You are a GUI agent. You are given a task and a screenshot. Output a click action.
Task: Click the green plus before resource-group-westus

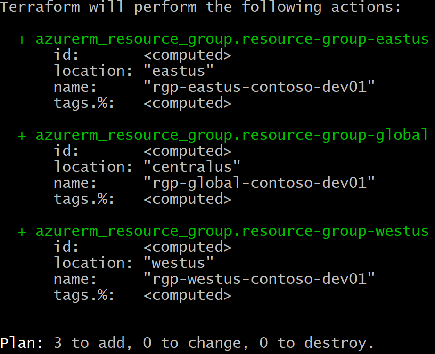point(22,232)
